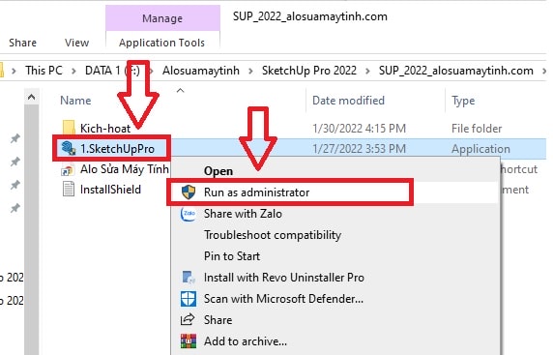Viewport: 553px width, 355px height.
Task: Select the 1.SketchUpPro application icon
Action: tap(69, 149)
